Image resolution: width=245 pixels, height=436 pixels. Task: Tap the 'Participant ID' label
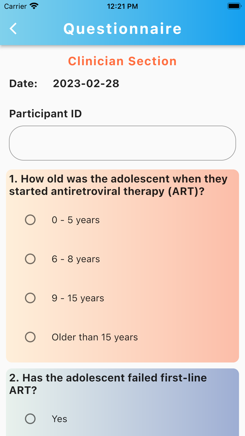tap(45, 114)
